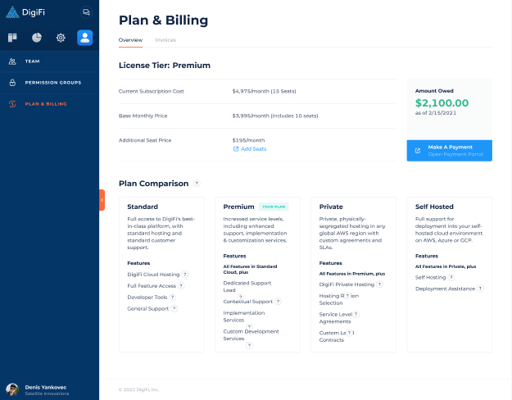This screenshot has width=512, height=400.
Task: Click help icon for DigiFi Cloud Hosting
Action: pos(185,275)
